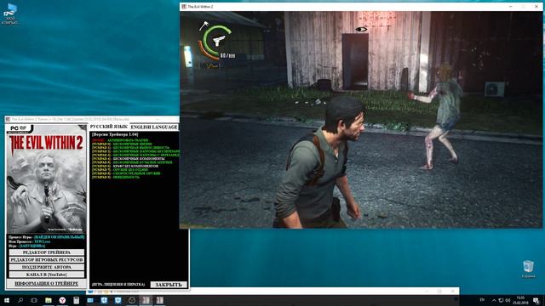Select the КРАФТ БЕЗ КОМПОНЕНТОВ cheat line

click(125, 167)
